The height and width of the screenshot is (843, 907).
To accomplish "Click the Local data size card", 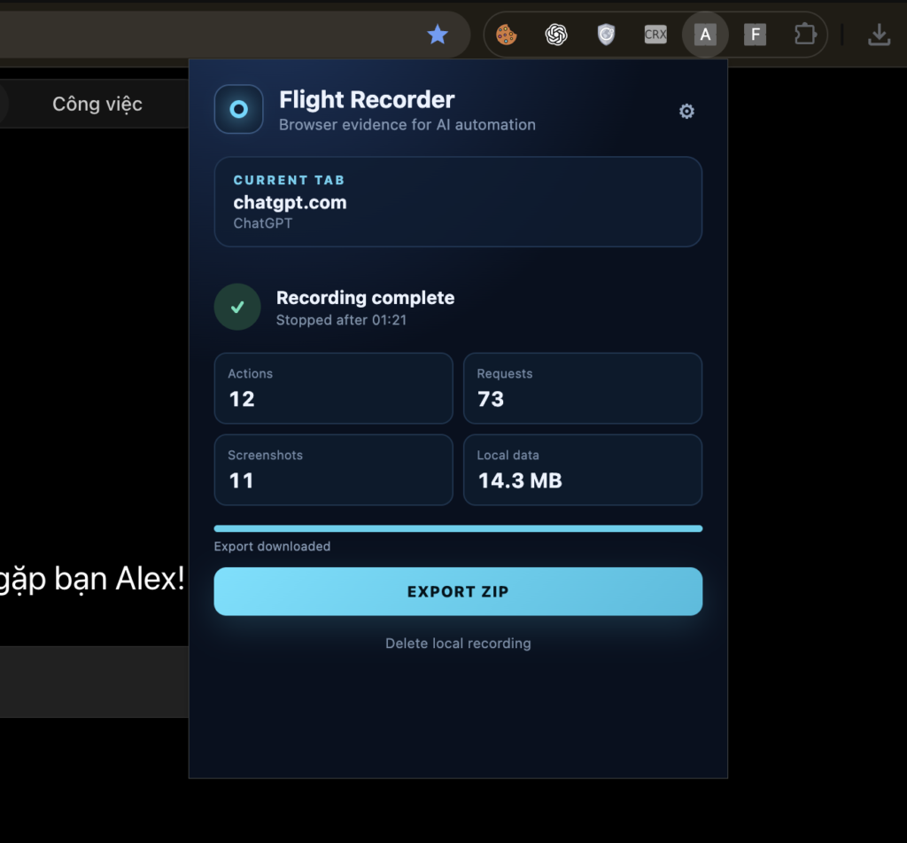I will [583, 470].
